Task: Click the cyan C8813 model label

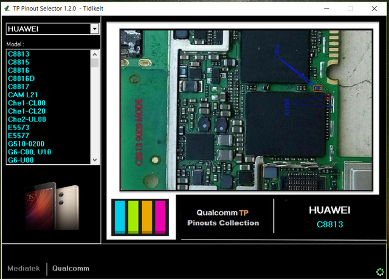Action: coord(329,224)
